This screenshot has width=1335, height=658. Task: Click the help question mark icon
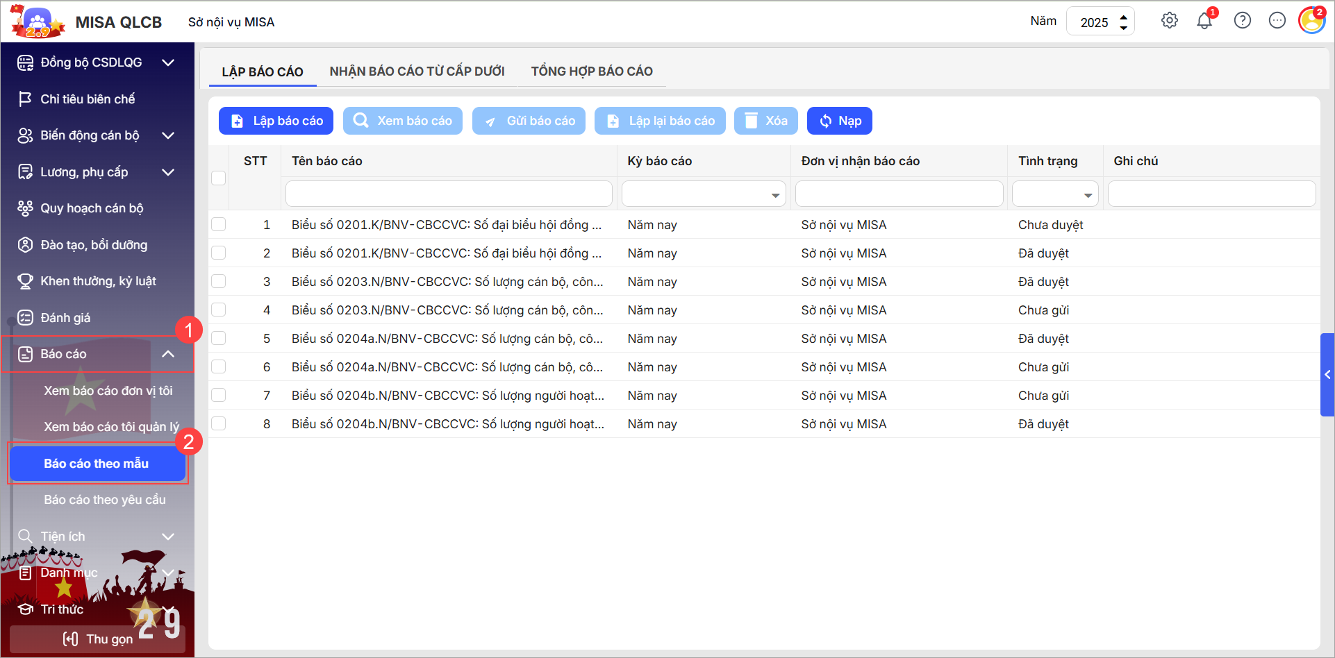(1242, 21)
